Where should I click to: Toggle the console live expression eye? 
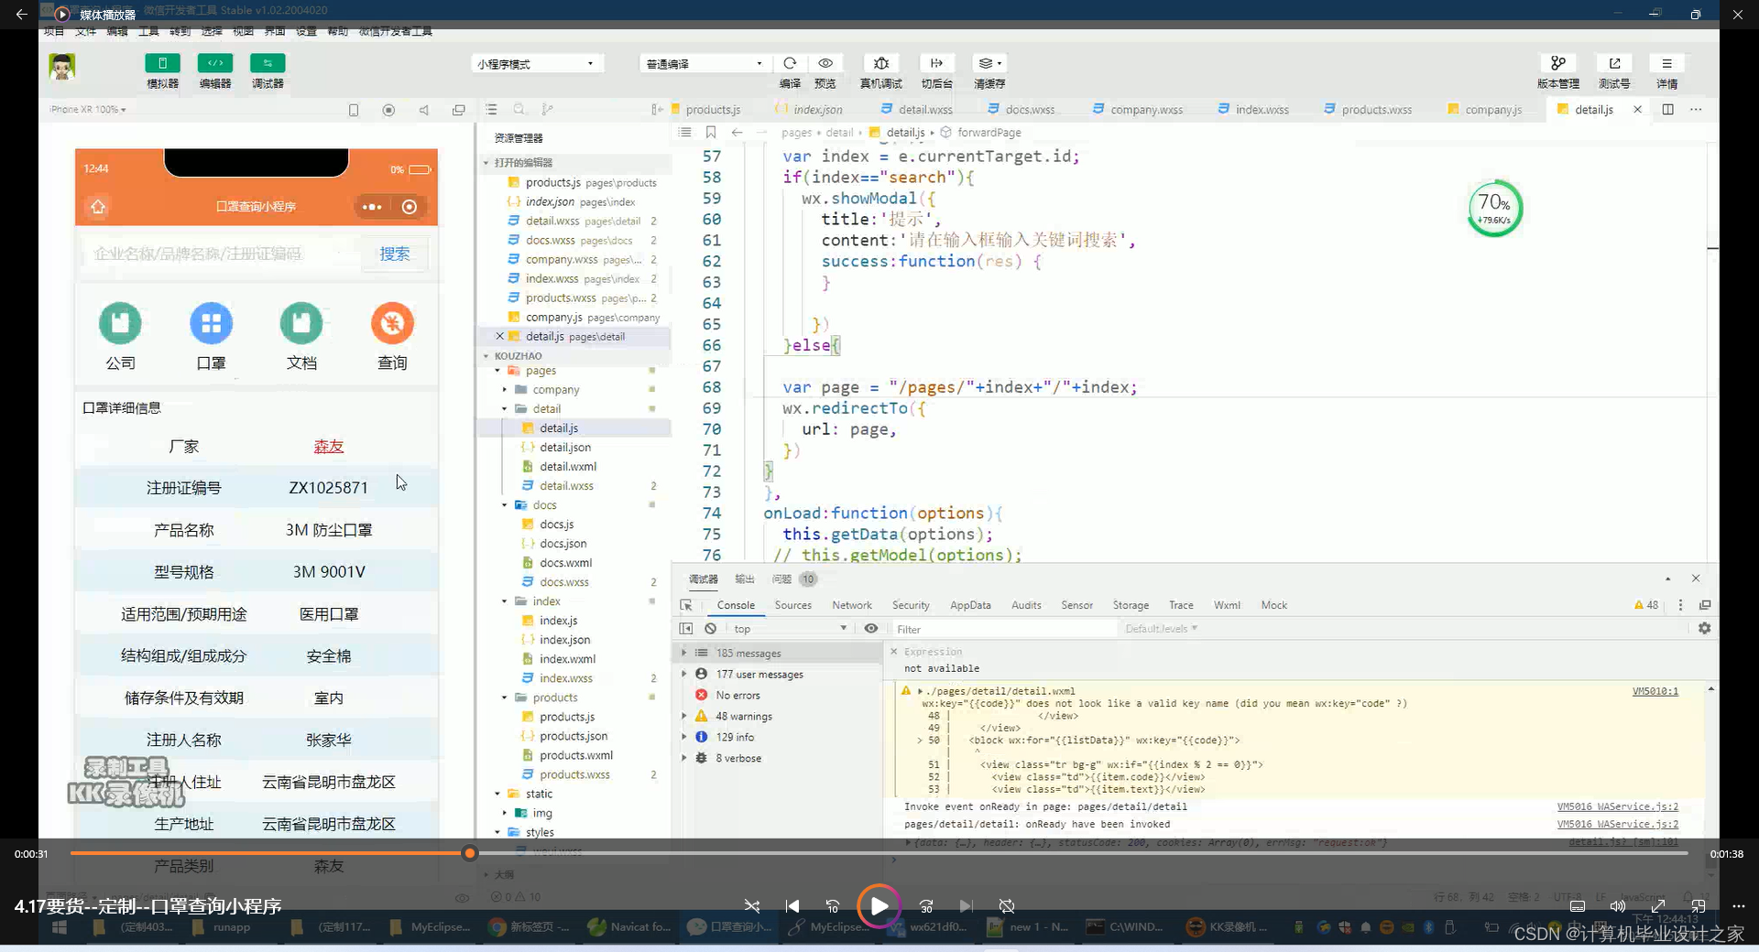871,629
